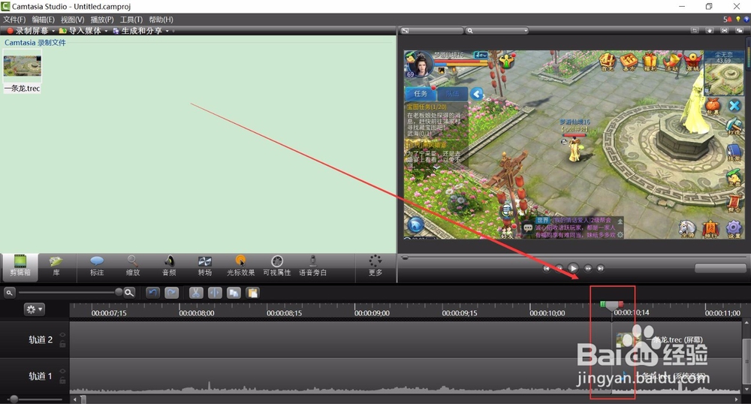Expand the 录制屏幕 dropdown arrow

(x=53, y=31)
